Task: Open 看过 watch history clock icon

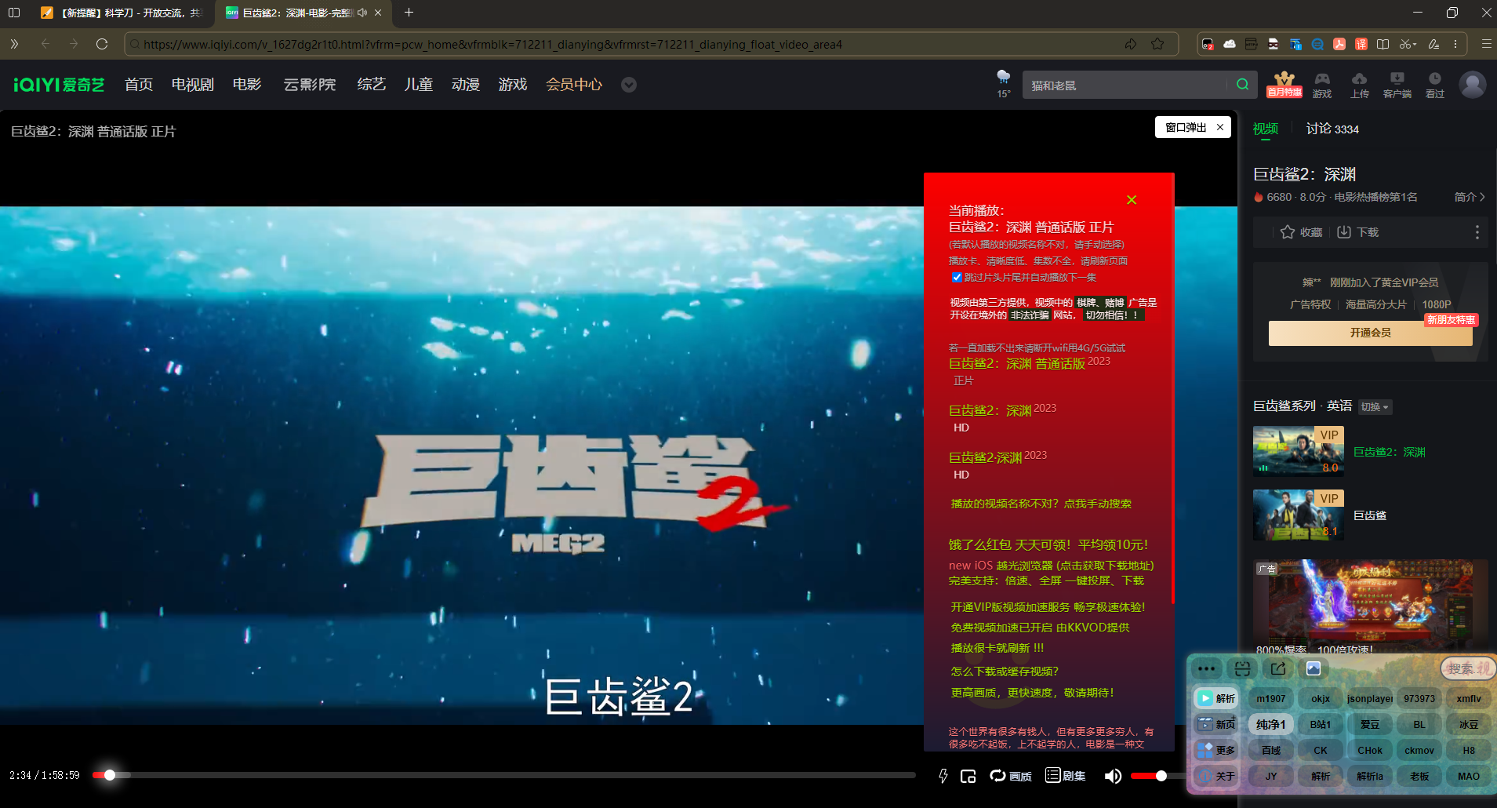Action: pyautogui.click(x=1434, y=84)
